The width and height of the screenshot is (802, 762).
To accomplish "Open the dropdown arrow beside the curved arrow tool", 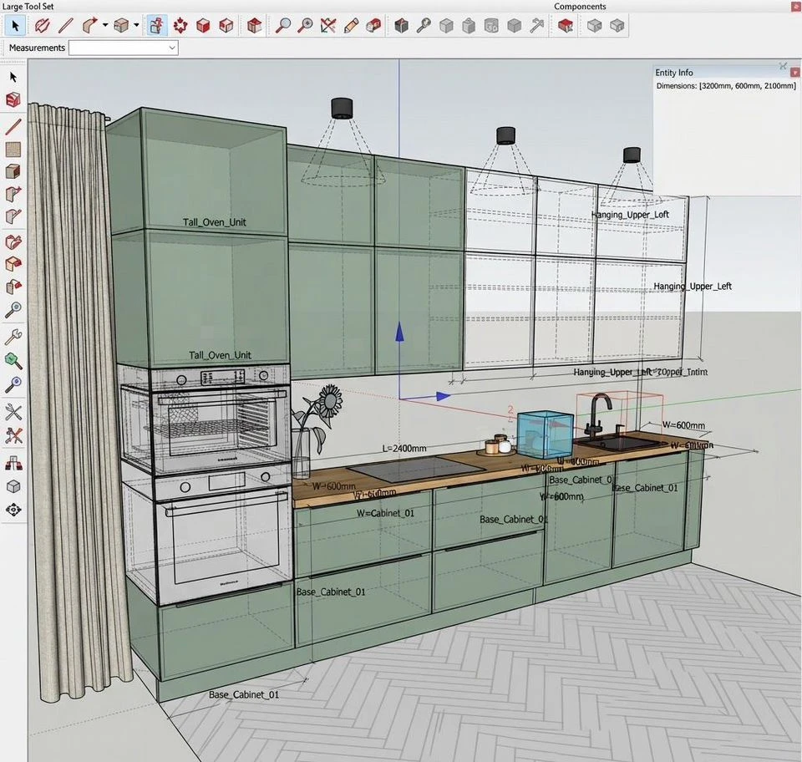I will (105, 25).
